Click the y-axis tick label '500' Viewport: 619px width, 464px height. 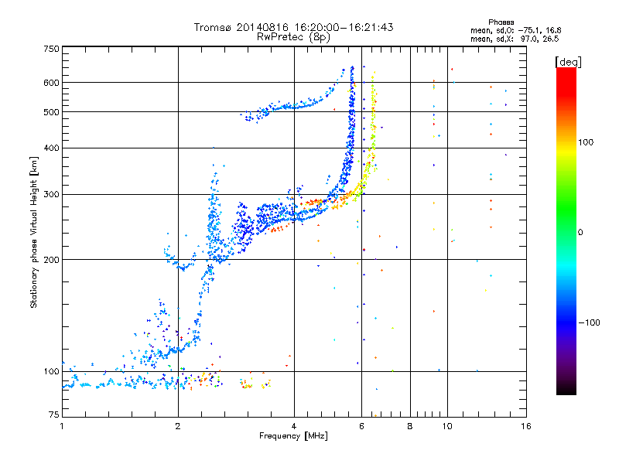51,112
